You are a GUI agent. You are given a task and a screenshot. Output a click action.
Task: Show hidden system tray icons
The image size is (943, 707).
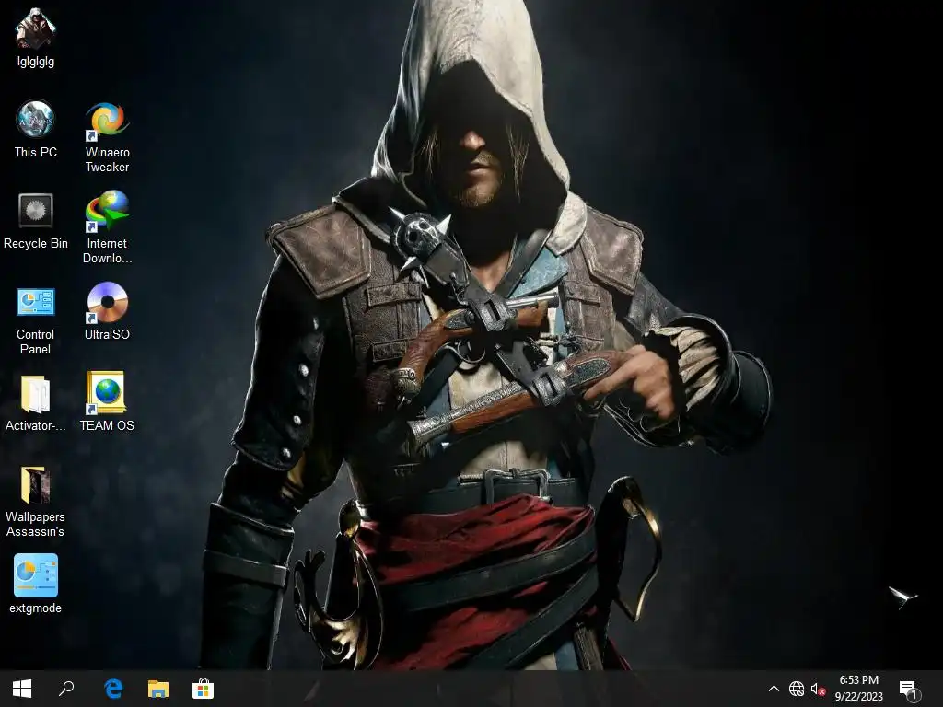[774, 689]
